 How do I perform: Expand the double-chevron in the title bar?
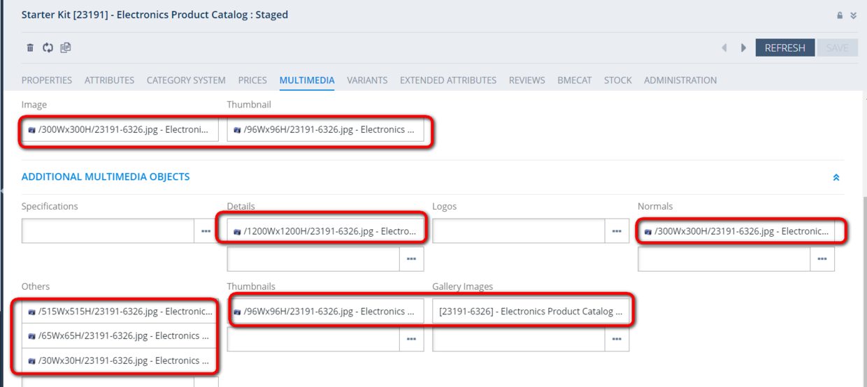click(x=854, y=15)
